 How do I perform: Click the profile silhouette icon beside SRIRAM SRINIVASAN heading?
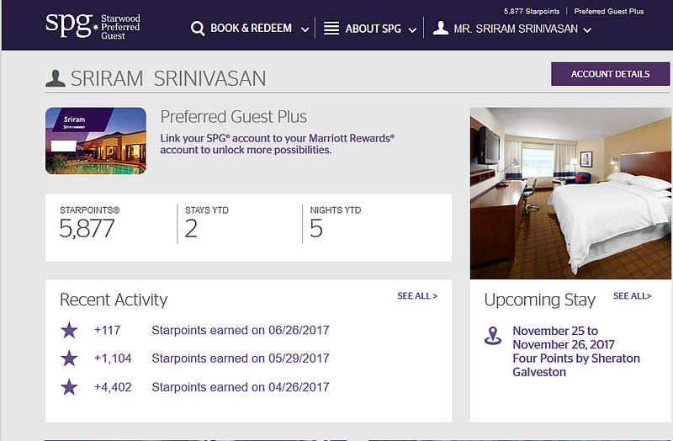[x=56, y=78]
